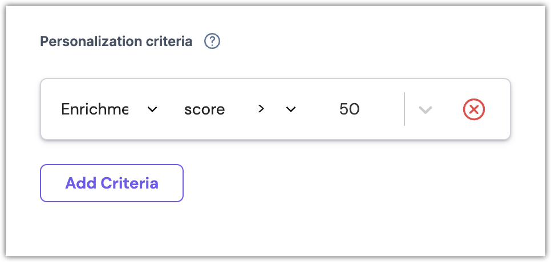Click the help question mark icon
Viewport: 551px width, 262px height.
(x=212, y=42)
